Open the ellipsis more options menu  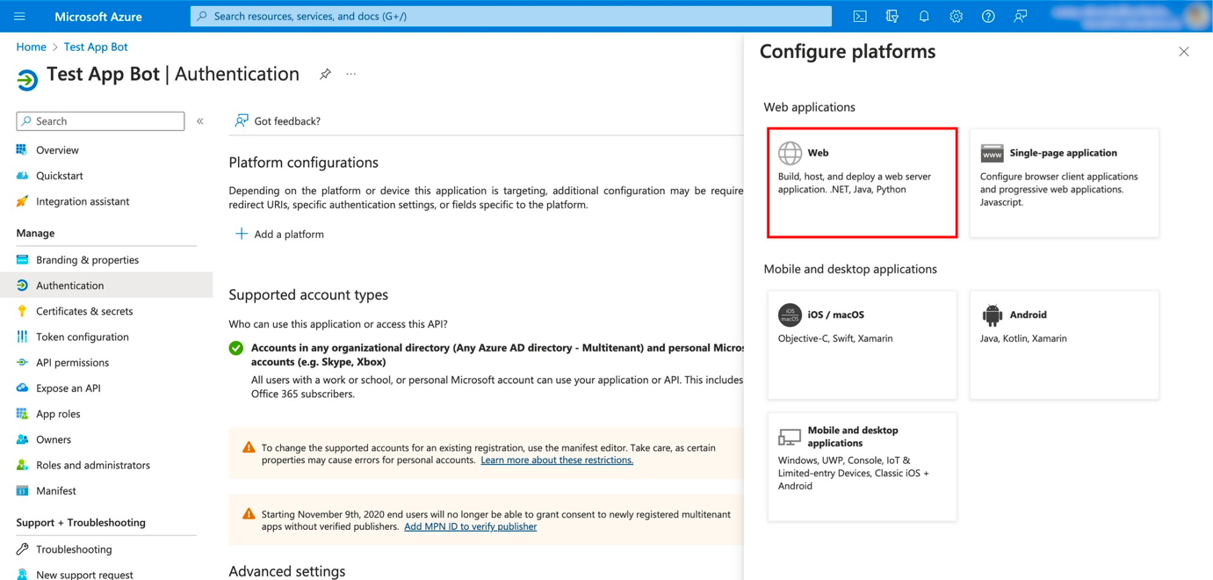coord(351,74)
